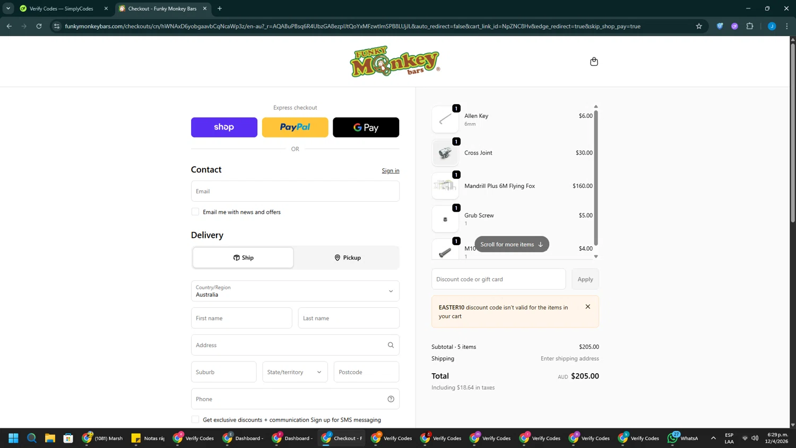Reload the checkout page
This screenshot has width=796, height=448.
tap(39, 26)
